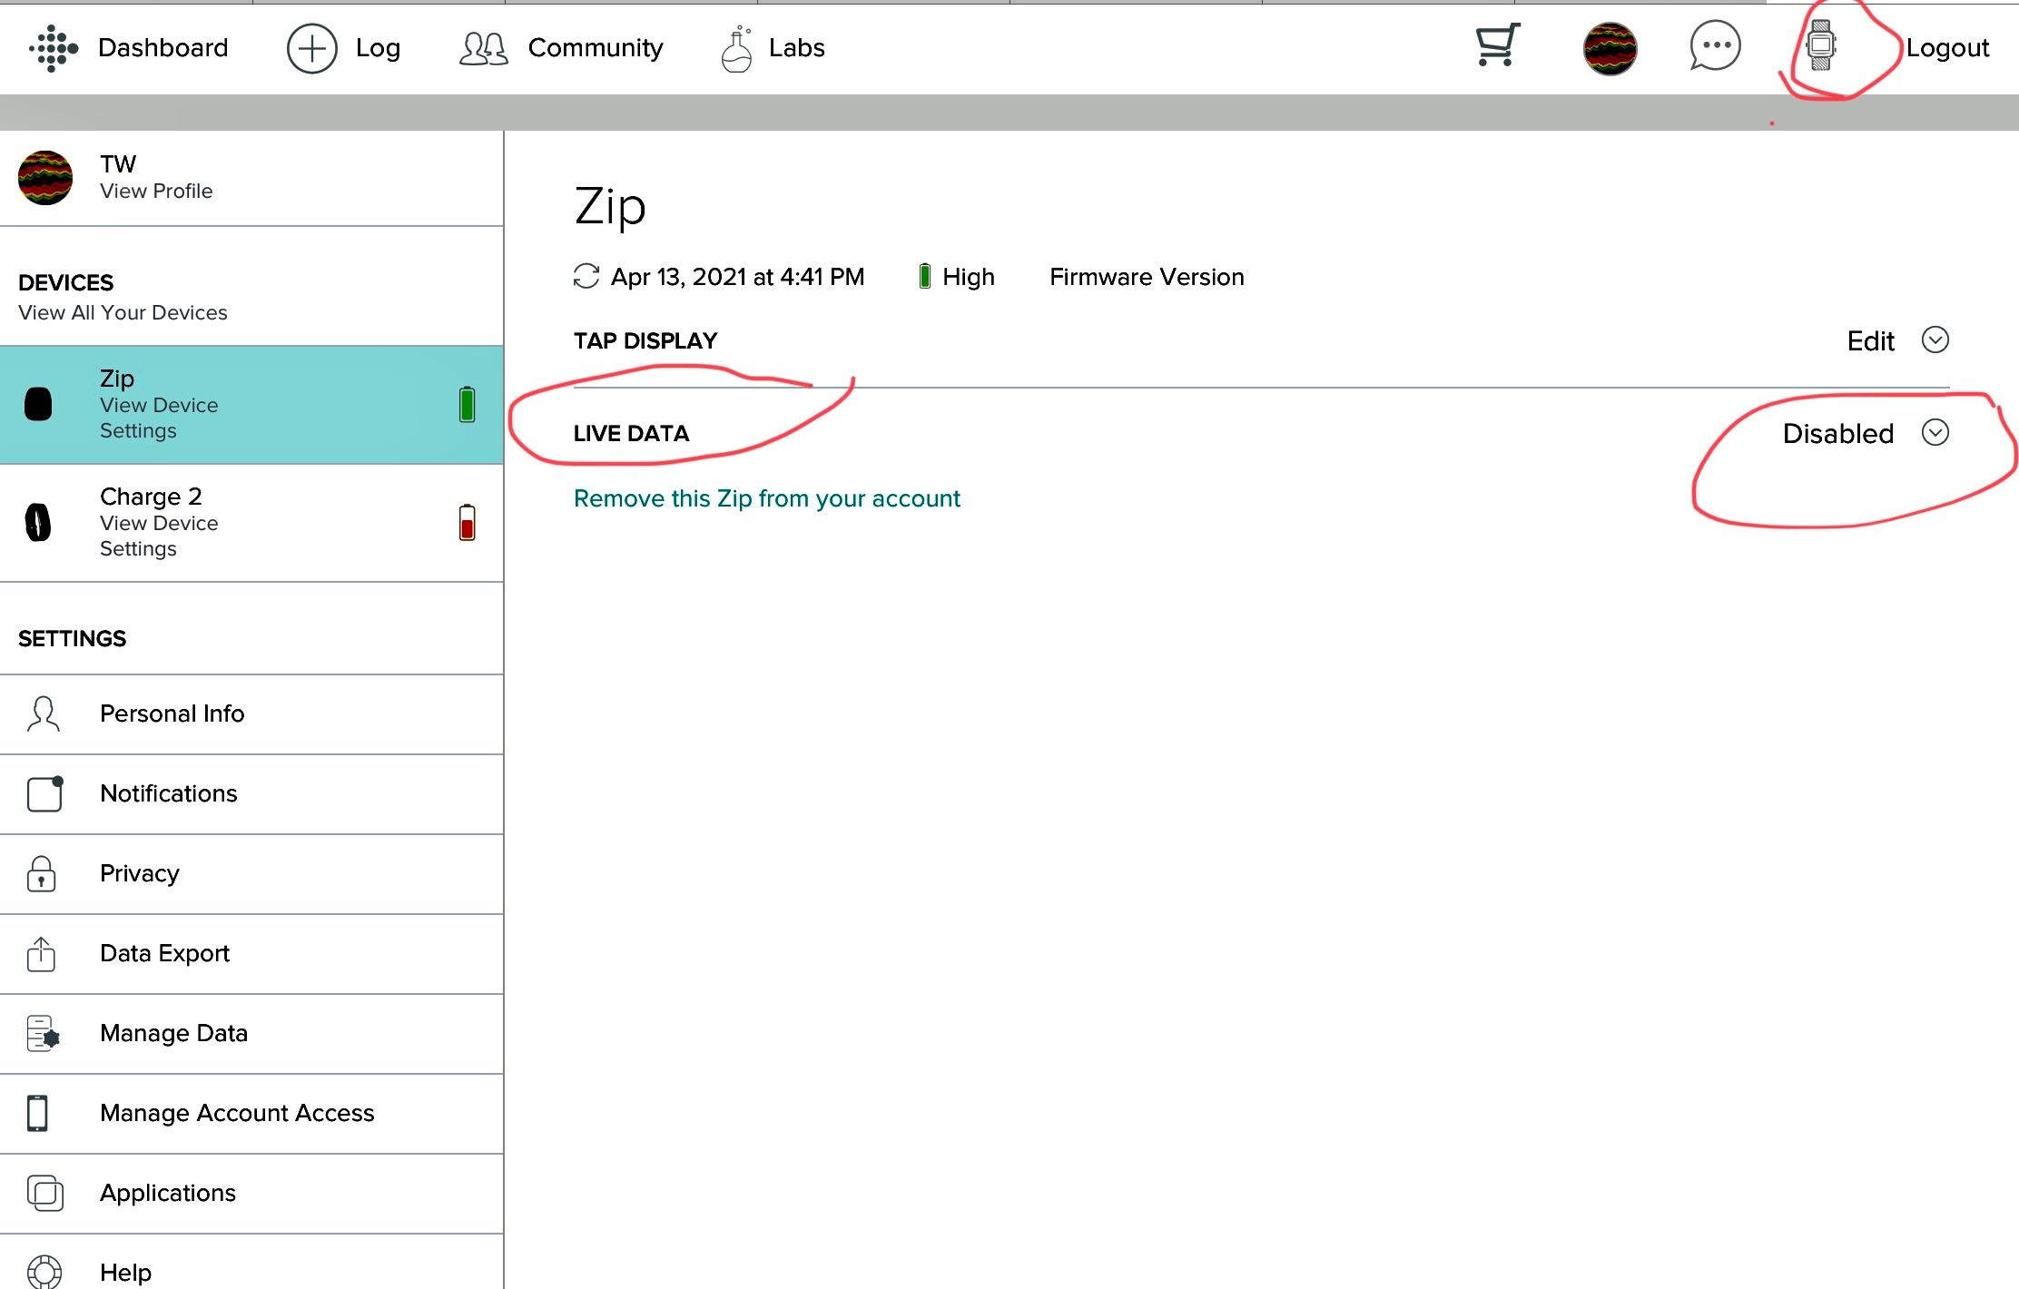Expand the Live Data Disabled chevron
2019x1289 pixels.
(x=1935, y=433)
